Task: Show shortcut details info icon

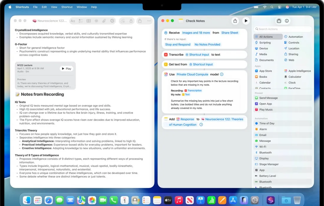Action: pos(287,21)
